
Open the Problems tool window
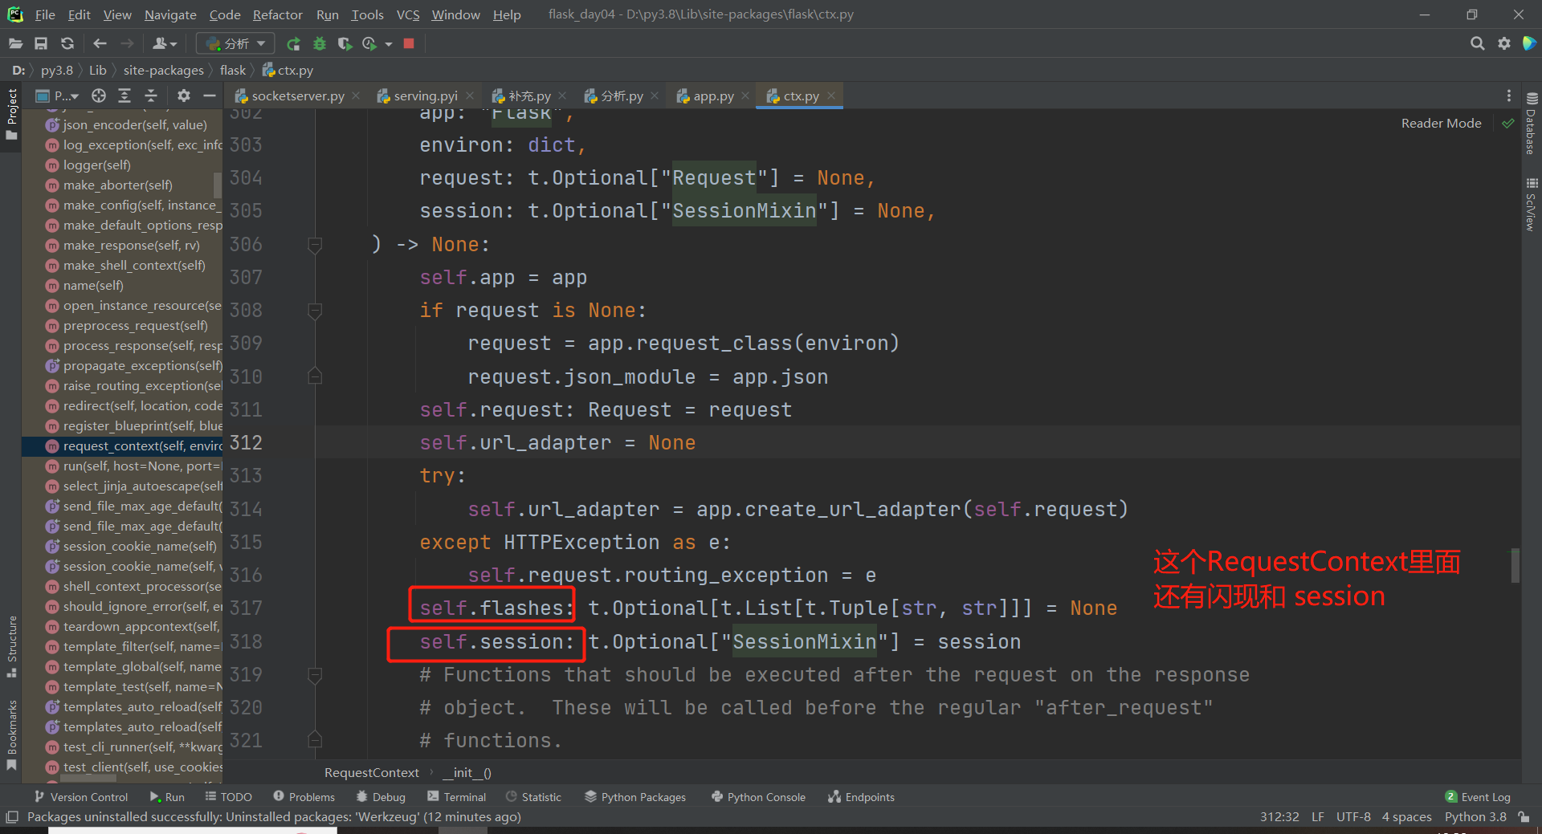pyautogui.click(x=304, y=797)
